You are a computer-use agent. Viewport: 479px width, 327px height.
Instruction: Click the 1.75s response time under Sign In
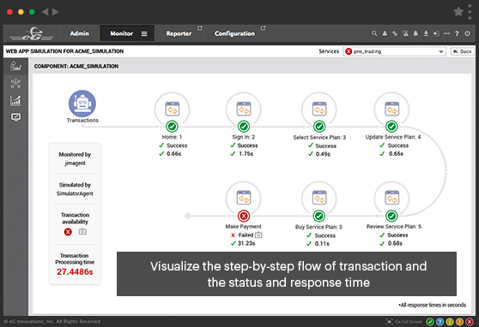click(x=246, y=153)
